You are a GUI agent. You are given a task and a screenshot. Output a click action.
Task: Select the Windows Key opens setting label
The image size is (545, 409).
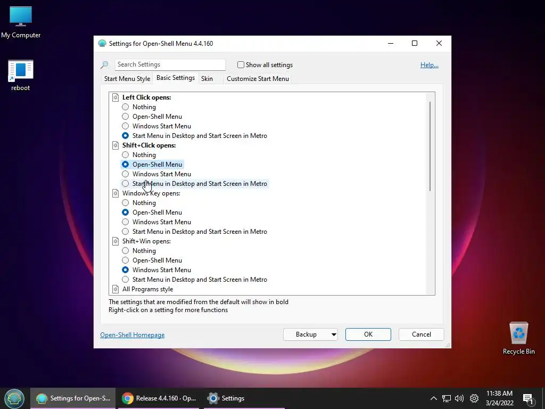click(151, 193)
